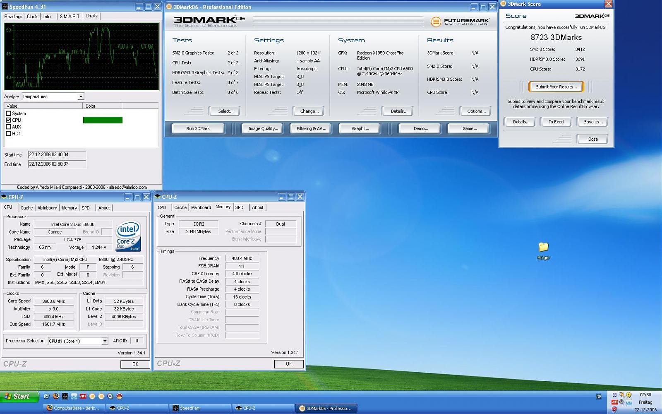
Task: Open the Processor Selection dropdown
Action: click(x=105, y=341)
